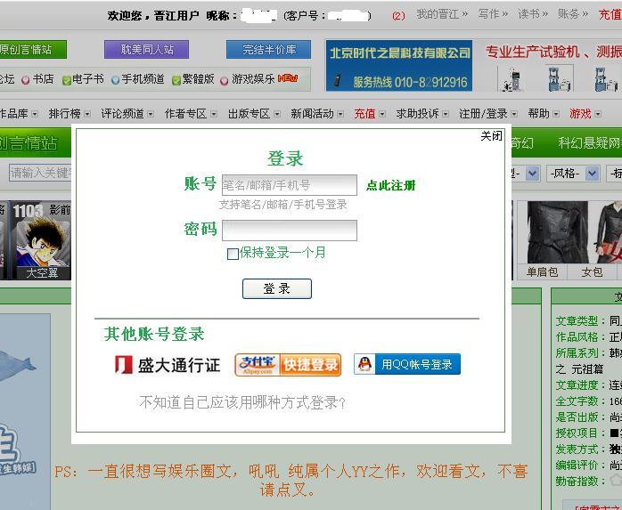Open the -风格- dropdown
The width and height of the screenshot is (622, 510).
pyautogui.click(x=573, y=174)
